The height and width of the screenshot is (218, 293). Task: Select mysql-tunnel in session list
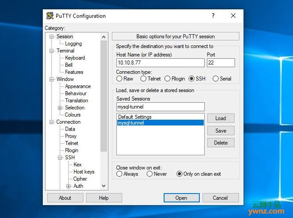161,123
